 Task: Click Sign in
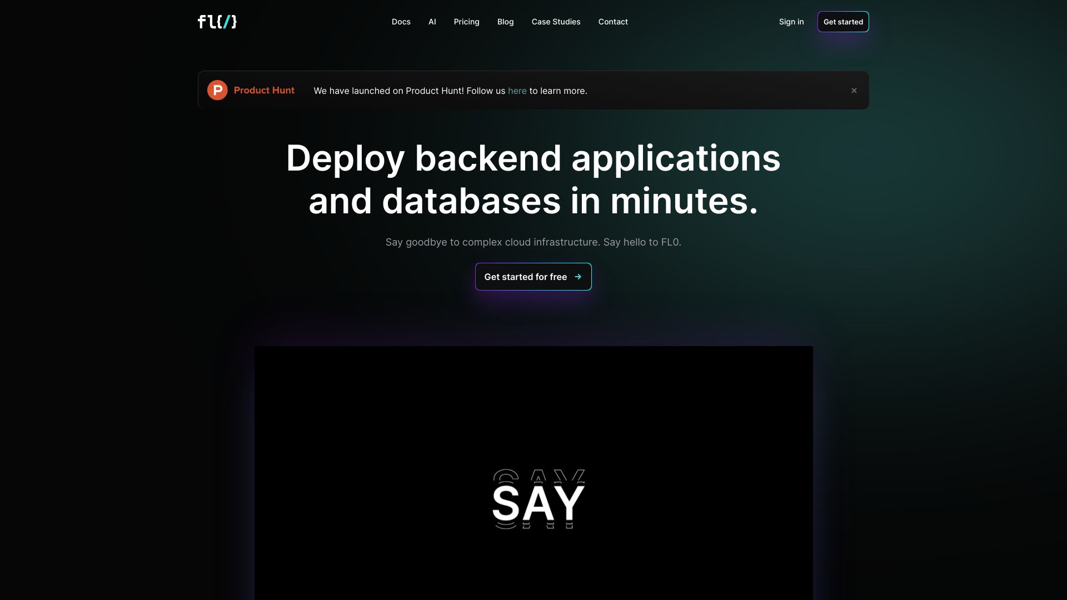(x=791, y=22)
